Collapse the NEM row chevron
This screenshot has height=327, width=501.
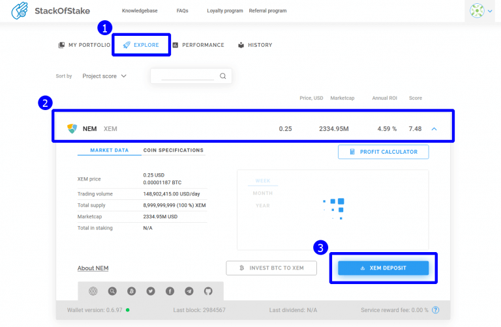click(434, 129)
